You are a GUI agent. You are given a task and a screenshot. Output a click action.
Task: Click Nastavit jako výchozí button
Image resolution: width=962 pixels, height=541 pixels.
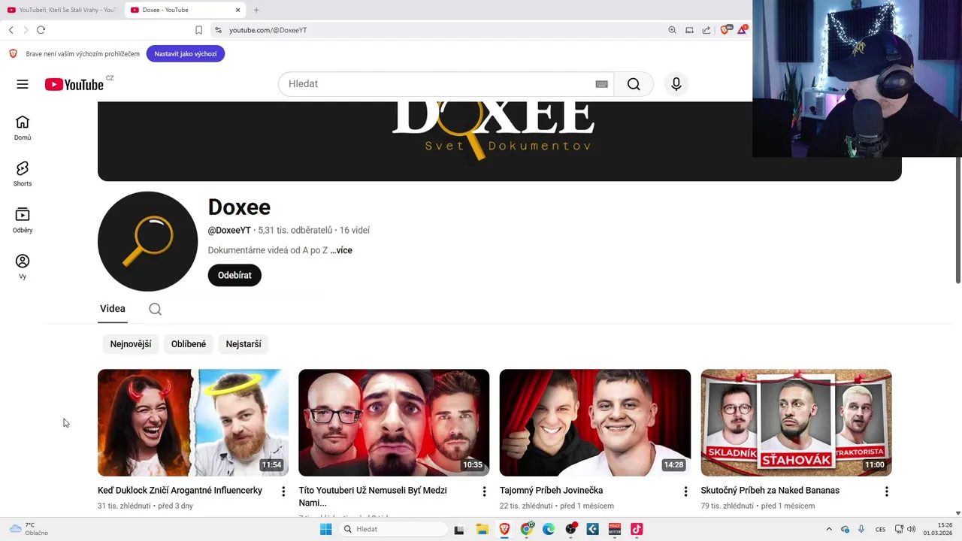[186, 53]
